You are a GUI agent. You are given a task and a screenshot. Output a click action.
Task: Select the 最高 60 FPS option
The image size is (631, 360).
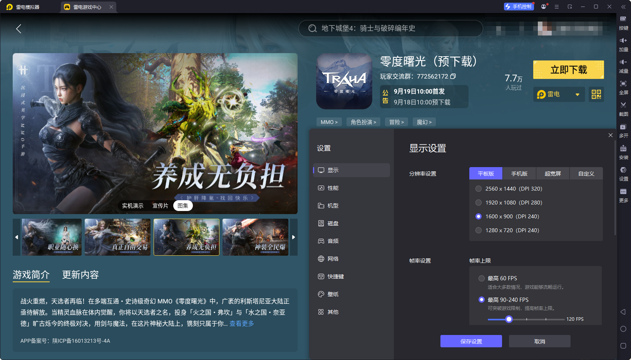click(481, 278)
